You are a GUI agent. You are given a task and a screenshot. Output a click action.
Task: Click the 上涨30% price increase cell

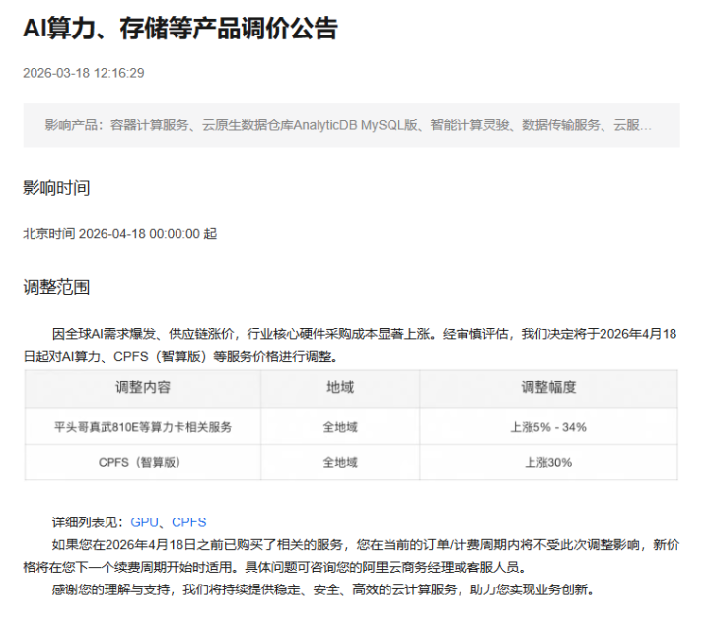click(548, 462)
